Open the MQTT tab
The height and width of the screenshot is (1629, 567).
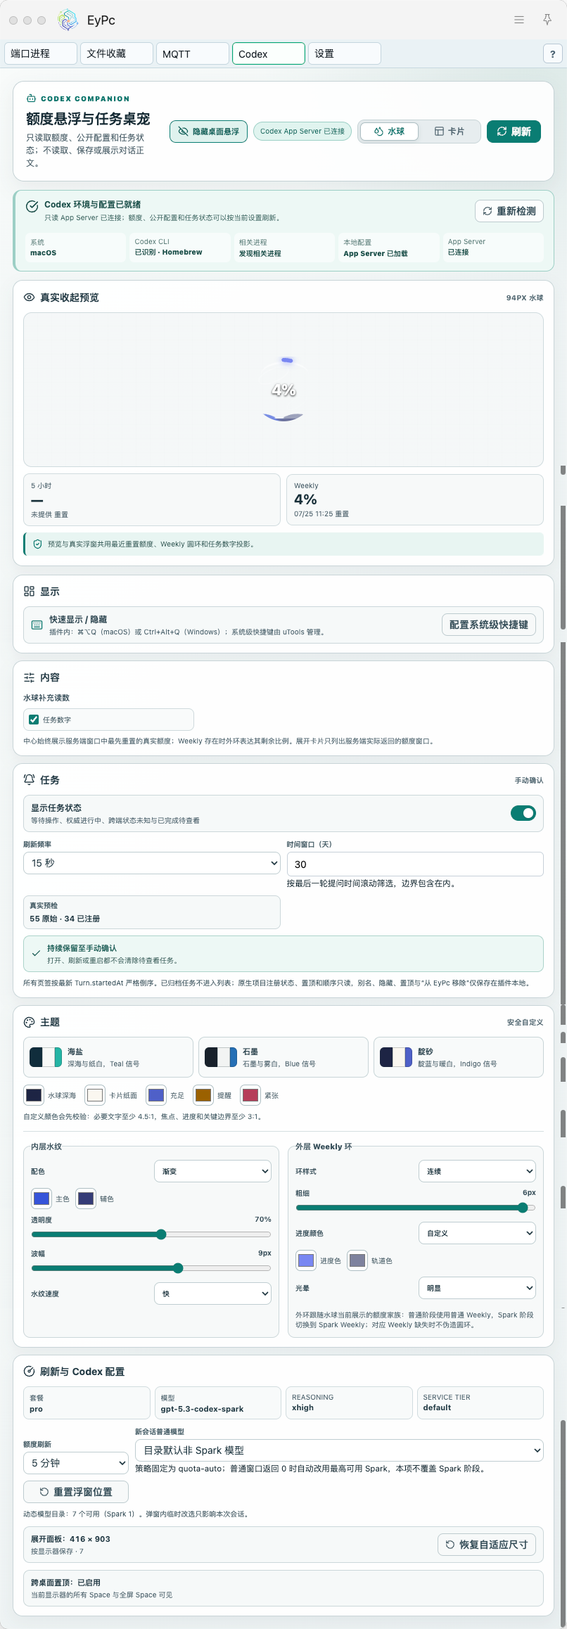pyautogui.click(x=193, y=53)
